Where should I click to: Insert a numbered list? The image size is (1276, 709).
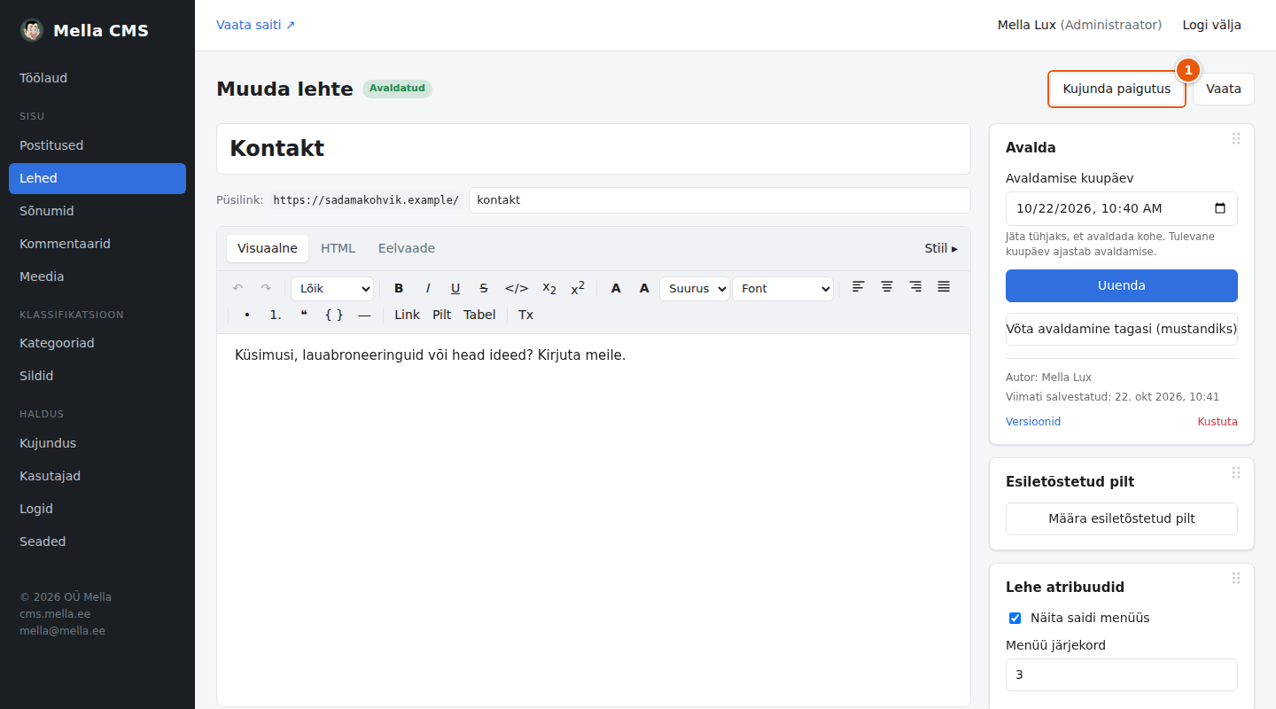click(276, 315)
